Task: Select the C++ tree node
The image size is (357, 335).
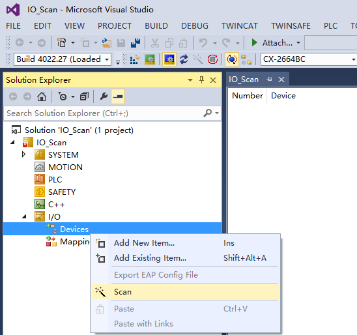Action: (x=56, y=204)
